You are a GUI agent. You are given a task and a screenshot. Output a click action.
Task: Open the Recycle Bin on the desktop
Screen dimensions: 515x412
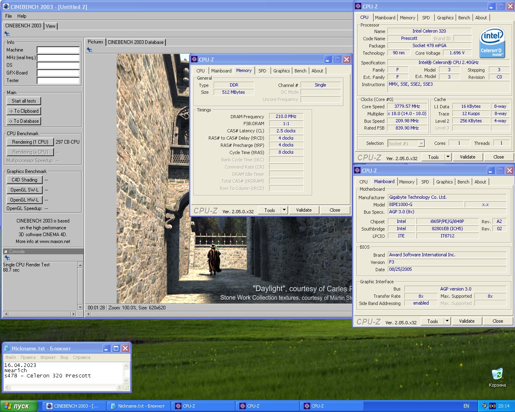tap(497, 378)
